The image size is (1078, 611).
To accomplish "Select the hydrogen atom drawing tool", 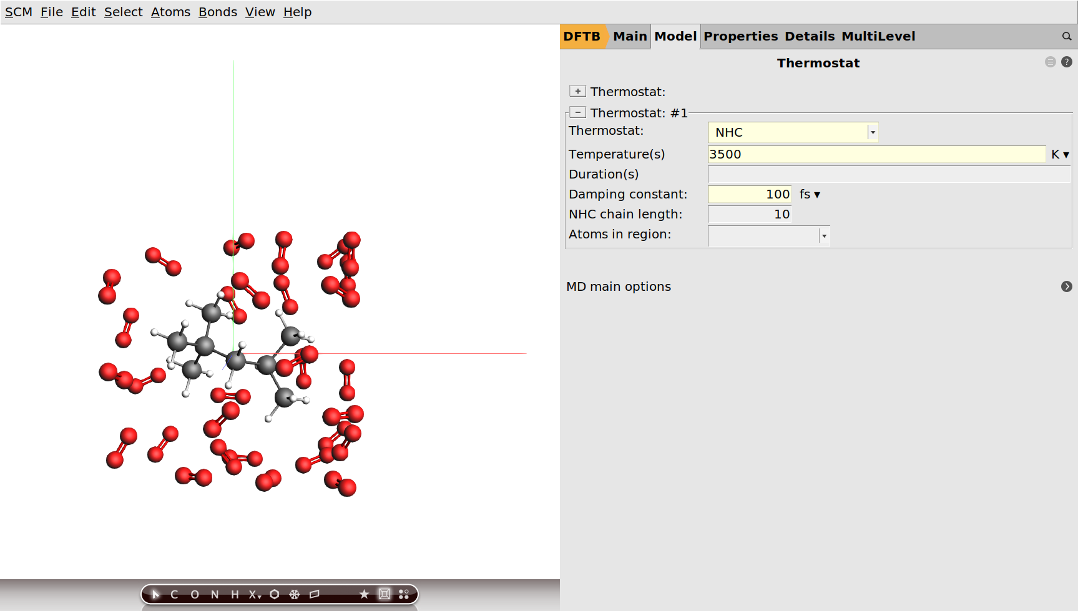I will tap(234, 594).
